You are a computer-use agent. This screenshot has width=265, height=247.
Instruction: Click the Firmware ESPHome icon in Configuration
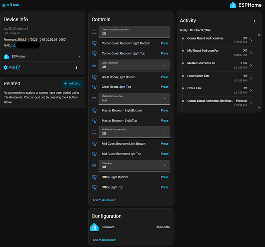(94, 227)
